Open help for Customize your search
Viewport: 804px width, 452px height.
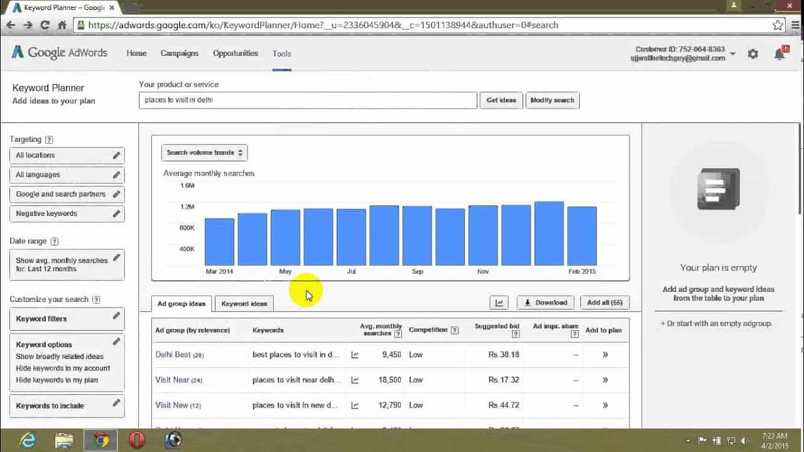pyautogui.click(x=96, y=300)
